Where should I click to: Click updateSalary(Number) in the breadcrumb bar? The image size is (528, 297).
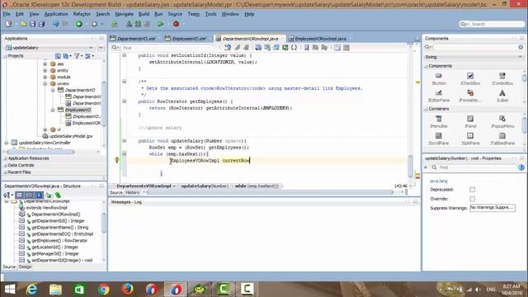coord(205,186)
